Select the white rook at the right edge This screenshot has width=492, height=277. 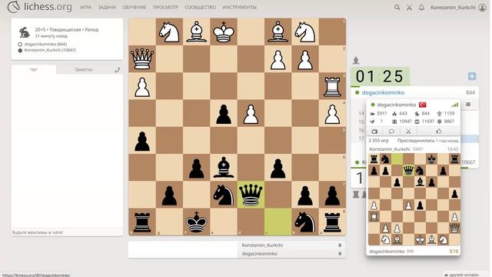332,86
